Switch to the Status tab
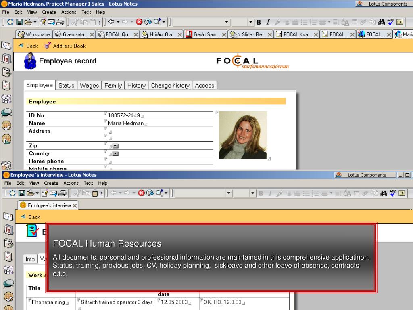413x310 pixels. click(x=67, y=86)
